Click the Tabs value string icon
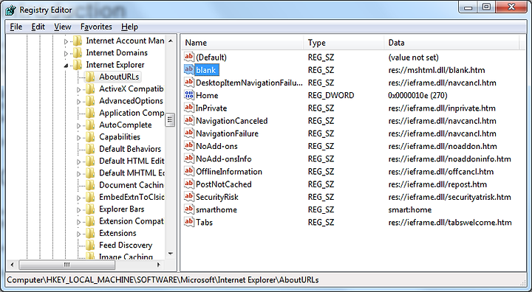This screenshot has width=532, height=292. click(188, 222)
